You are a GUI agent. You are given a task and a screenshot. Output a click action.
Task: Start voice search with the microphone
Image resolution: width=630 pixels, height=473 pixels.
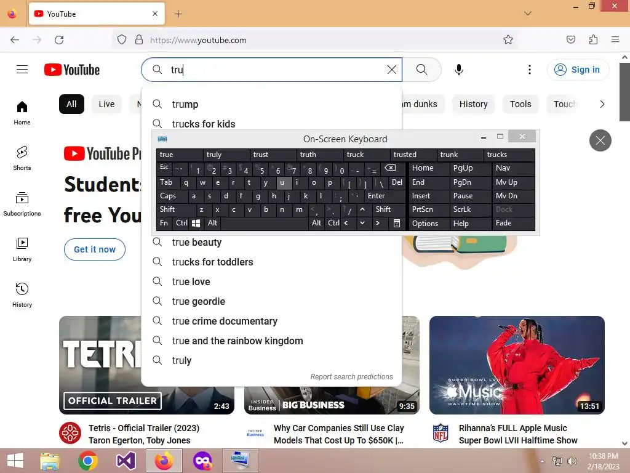[459, 70]
